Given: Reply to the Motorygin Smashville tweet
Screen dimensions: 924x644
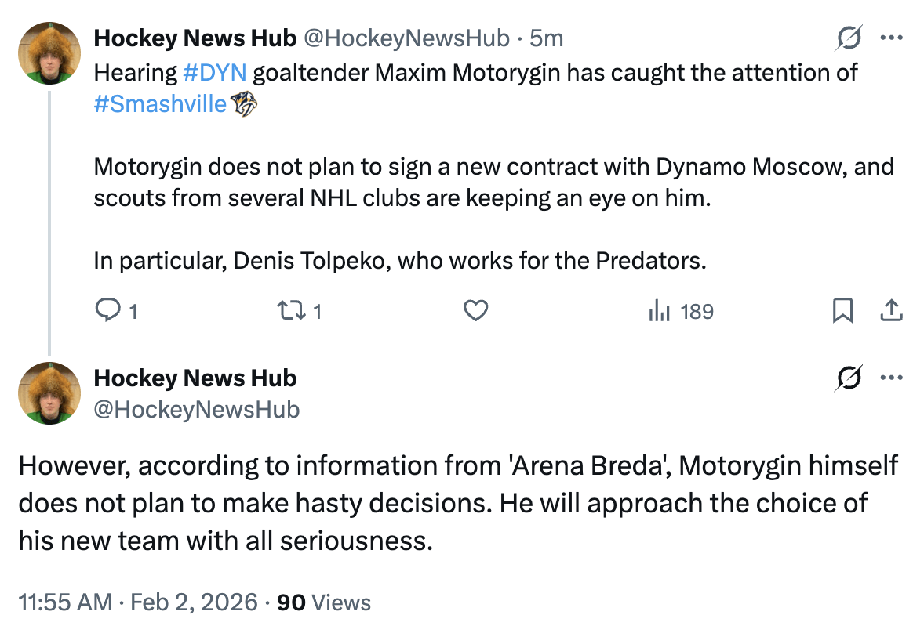Looking at the screenshot, I should [106, 312].
